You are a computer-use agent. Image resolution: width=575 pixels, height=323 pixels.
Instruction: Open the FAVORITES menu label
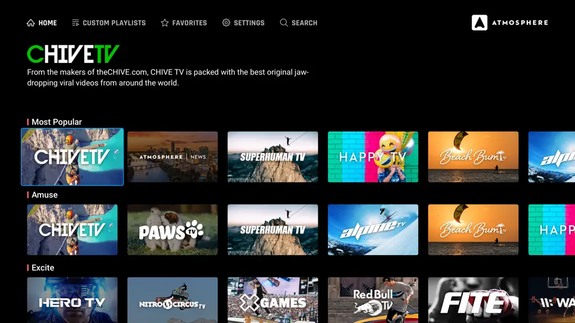click(190, 23)
